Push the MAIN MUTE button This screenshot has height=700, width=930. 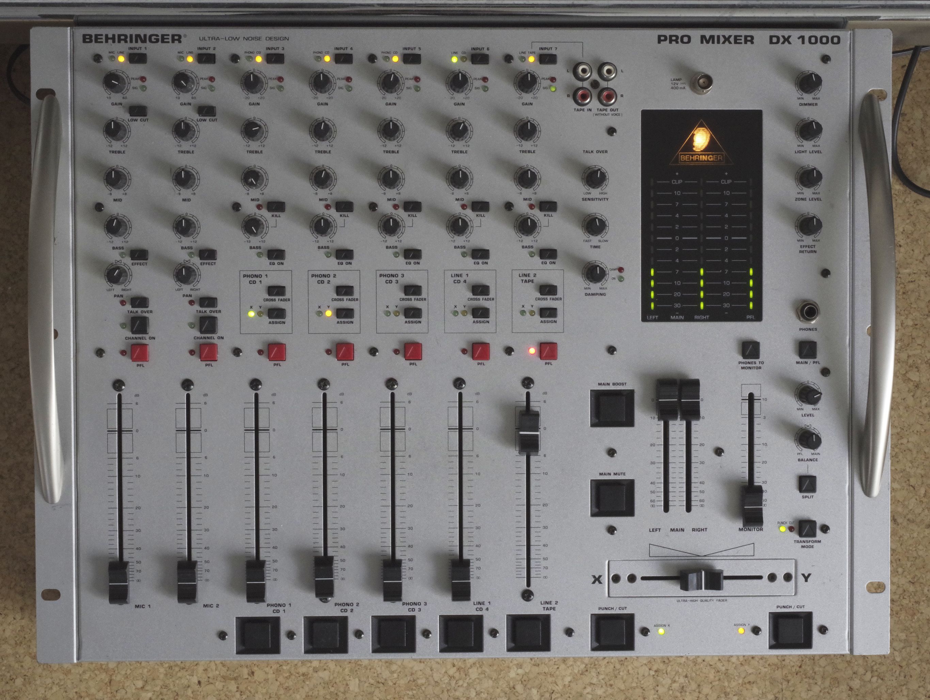[612, 498]
